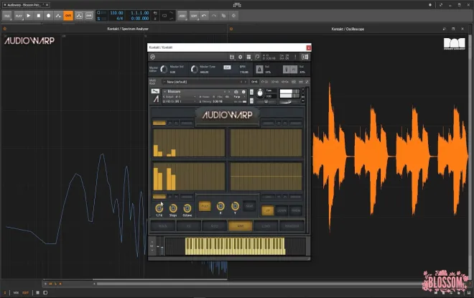Click Kontakt minimize-view magnifier icon
The width and height of the screenshot is (474, 298).
tap(257, 57)
